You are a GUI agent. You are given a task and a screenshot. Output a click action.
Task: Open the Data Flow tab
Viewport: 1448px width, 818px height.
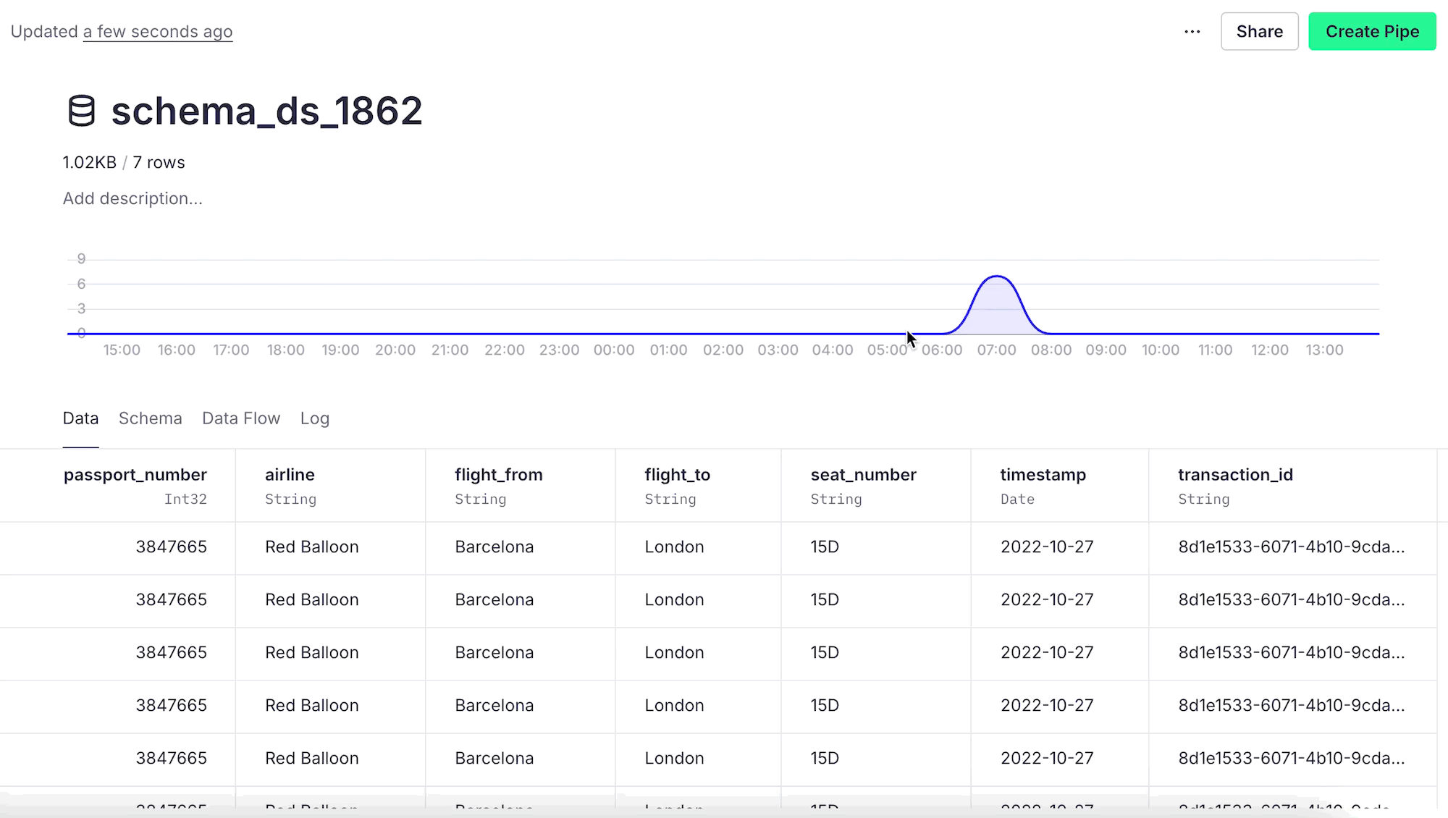[240, 418]
